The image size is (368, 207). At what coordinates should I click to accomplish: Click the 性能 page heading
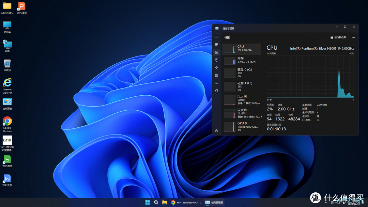pos(227,37)
